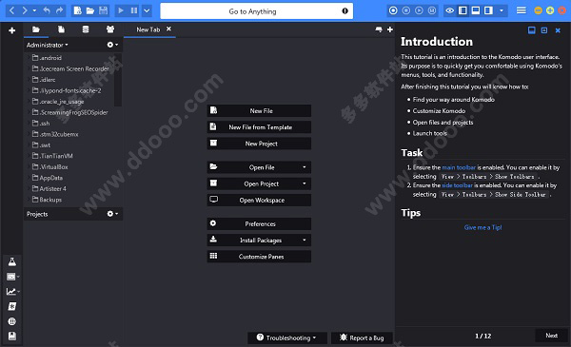Open the Places gear settings menu
Viewport: 571px width, 347px height.
[112, 45]
